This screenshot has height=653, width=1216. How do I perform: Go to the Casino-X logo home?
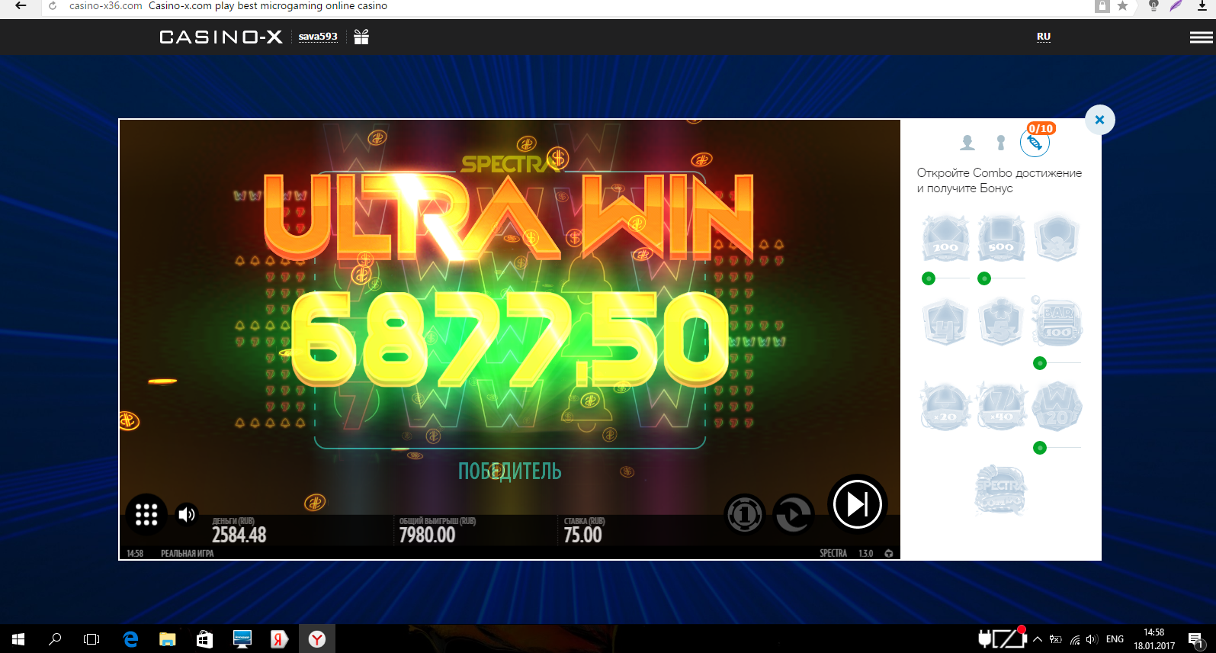point(220,37)
